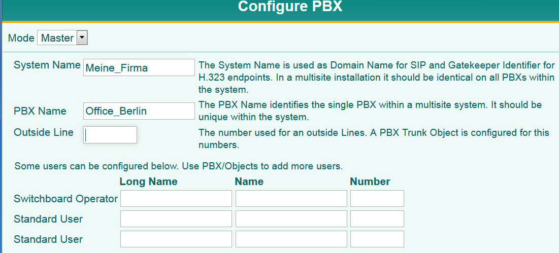Select the Switchboard Operator Long Name field

pos(176,199)
